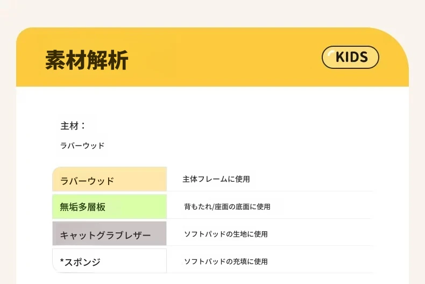Click the 主材： label
The height and width of the screenshot is (284, 425).
73,126
